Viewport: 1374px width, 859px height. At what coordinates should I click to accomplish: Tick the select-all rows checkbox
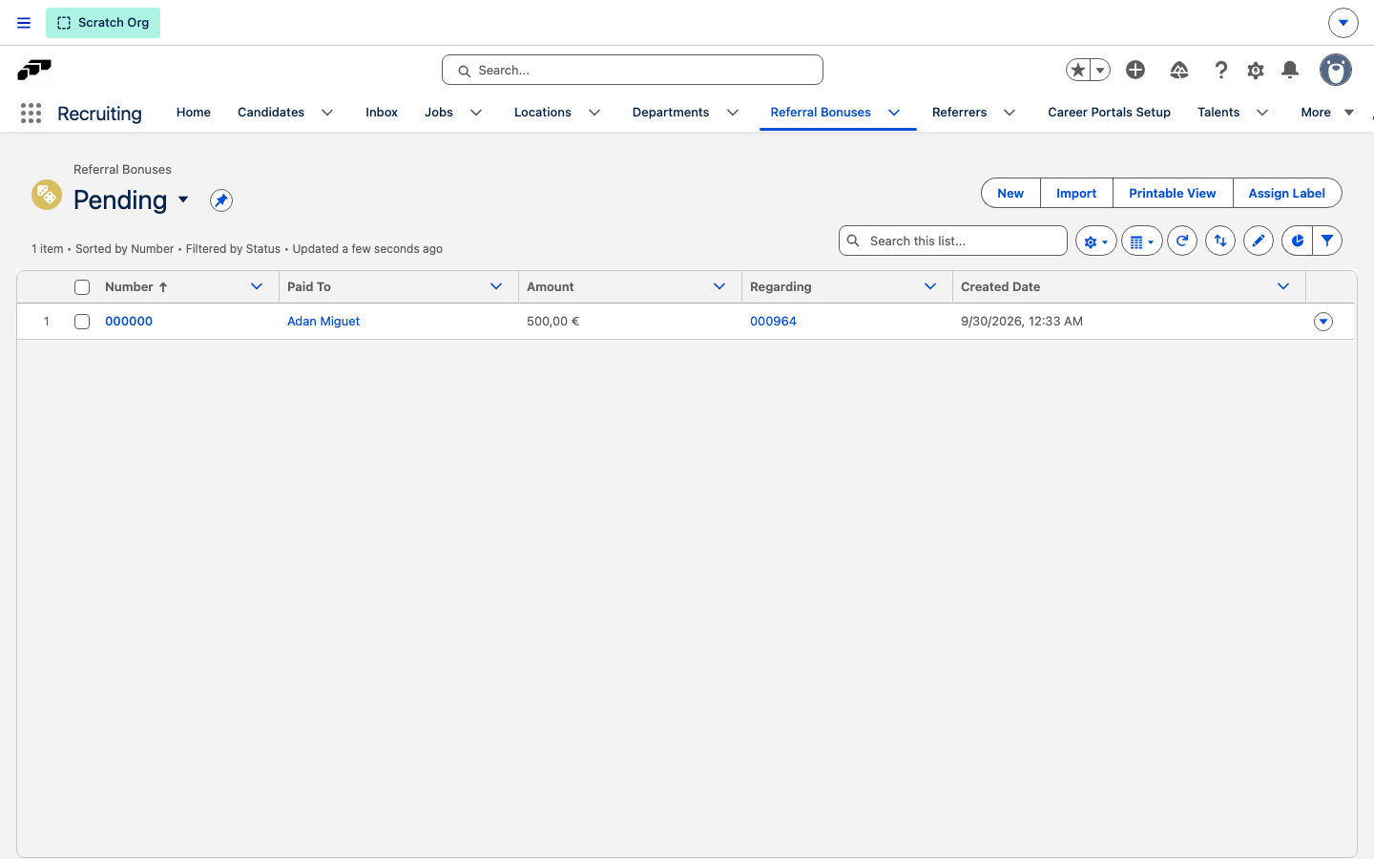[82, 287]
